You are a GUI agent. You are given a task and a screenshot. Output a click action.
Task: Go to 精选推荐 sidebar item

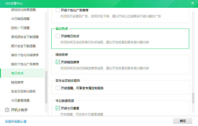point(17,82)
